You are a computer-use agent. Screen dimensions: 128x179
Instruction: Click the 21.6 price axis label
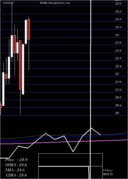[x=118, y=82]
